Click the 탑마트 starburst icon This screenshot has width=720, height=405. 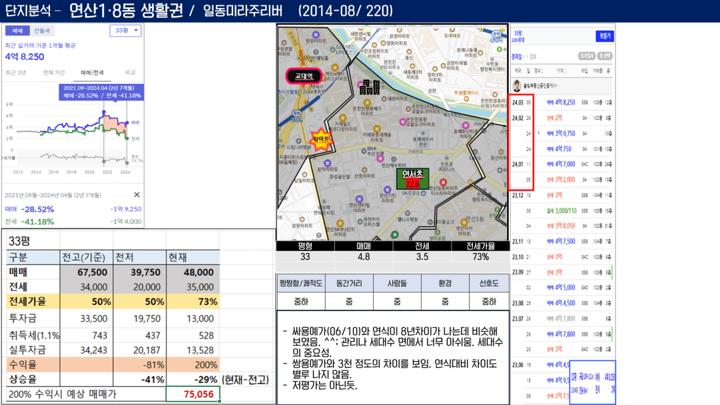pyautogui.click(x=321, y=139)
